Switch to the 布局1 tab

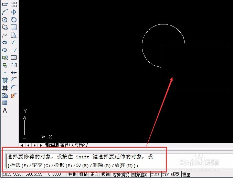click(x=65, y=145)
